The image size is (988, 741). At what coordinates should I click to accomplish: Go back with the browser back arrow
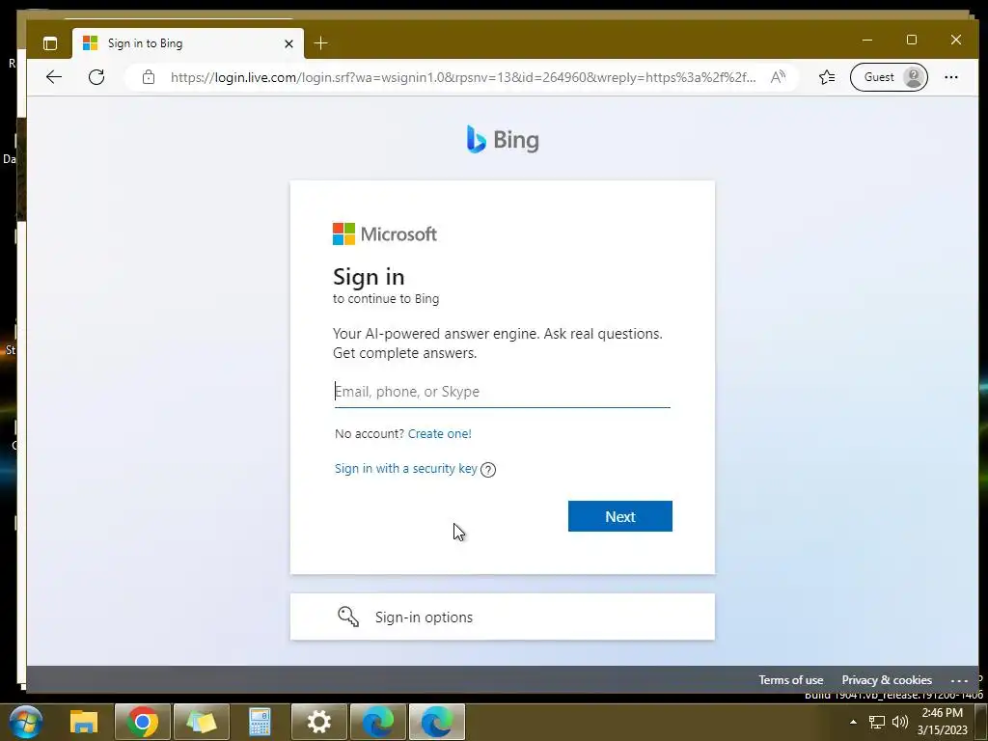[54, 77]
